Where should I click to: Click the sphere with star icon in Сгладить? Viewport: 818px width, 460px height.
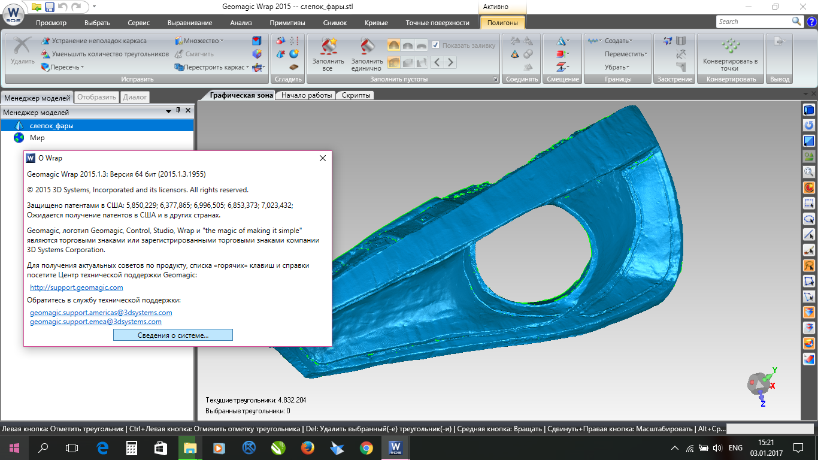click(294, 54)
